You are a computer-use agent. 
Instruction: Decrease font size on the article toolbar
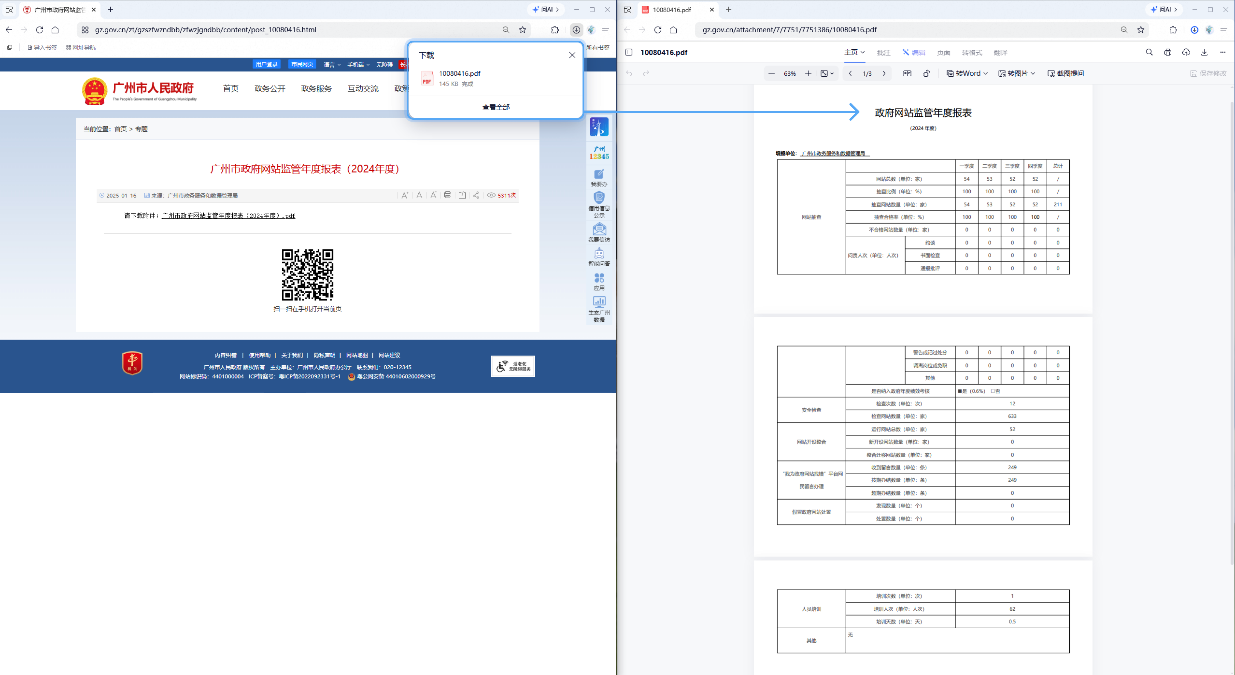[x=433, y=195]
